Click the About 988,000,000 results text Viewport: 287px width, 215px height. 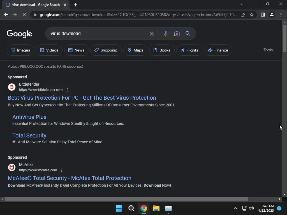point(45,66)
